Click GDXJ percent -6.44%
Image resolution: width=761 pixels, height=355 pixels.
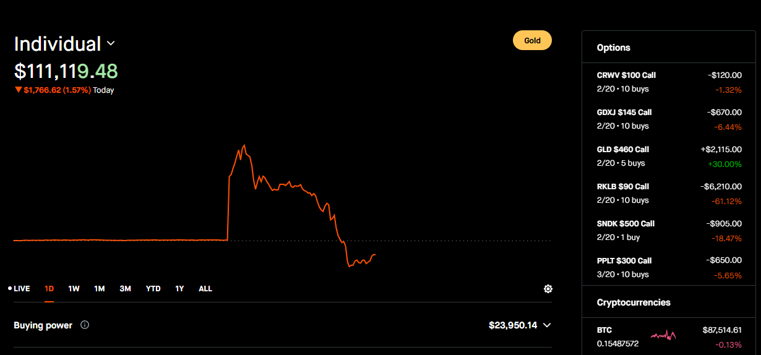(x=729, y=127)
